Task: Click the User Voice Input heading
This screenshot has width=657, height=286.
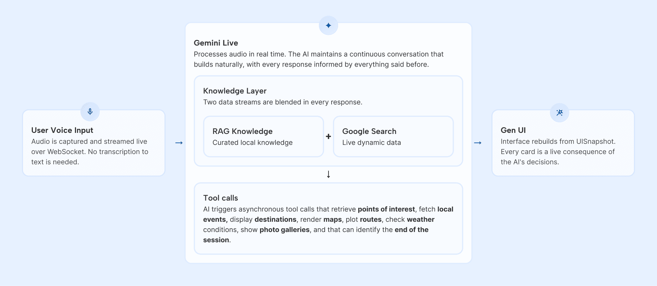Action: tap(62, 130)
